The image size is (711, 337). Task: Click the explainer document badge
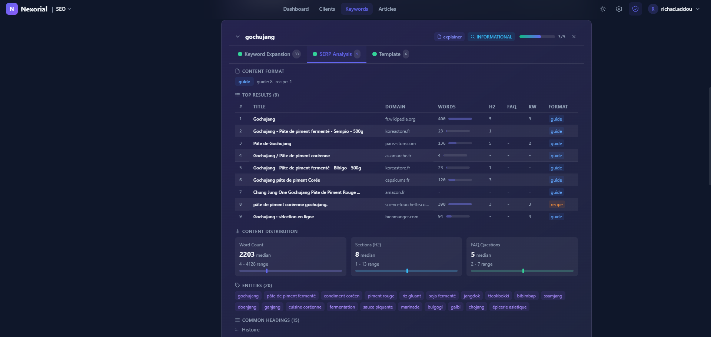pos(449,37)
